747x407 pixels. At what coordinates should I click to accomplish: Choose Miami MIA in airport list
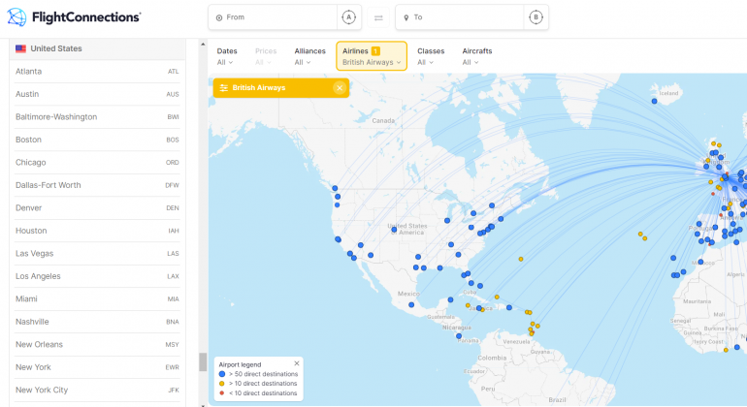click(x=97, y=298)
